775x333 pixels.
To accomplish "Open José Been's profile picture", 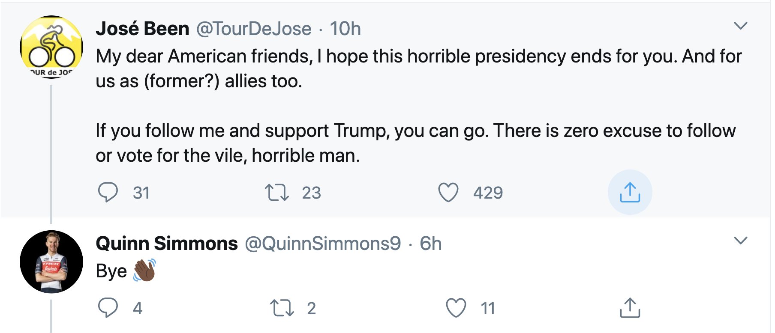I will tap(51, 47).
